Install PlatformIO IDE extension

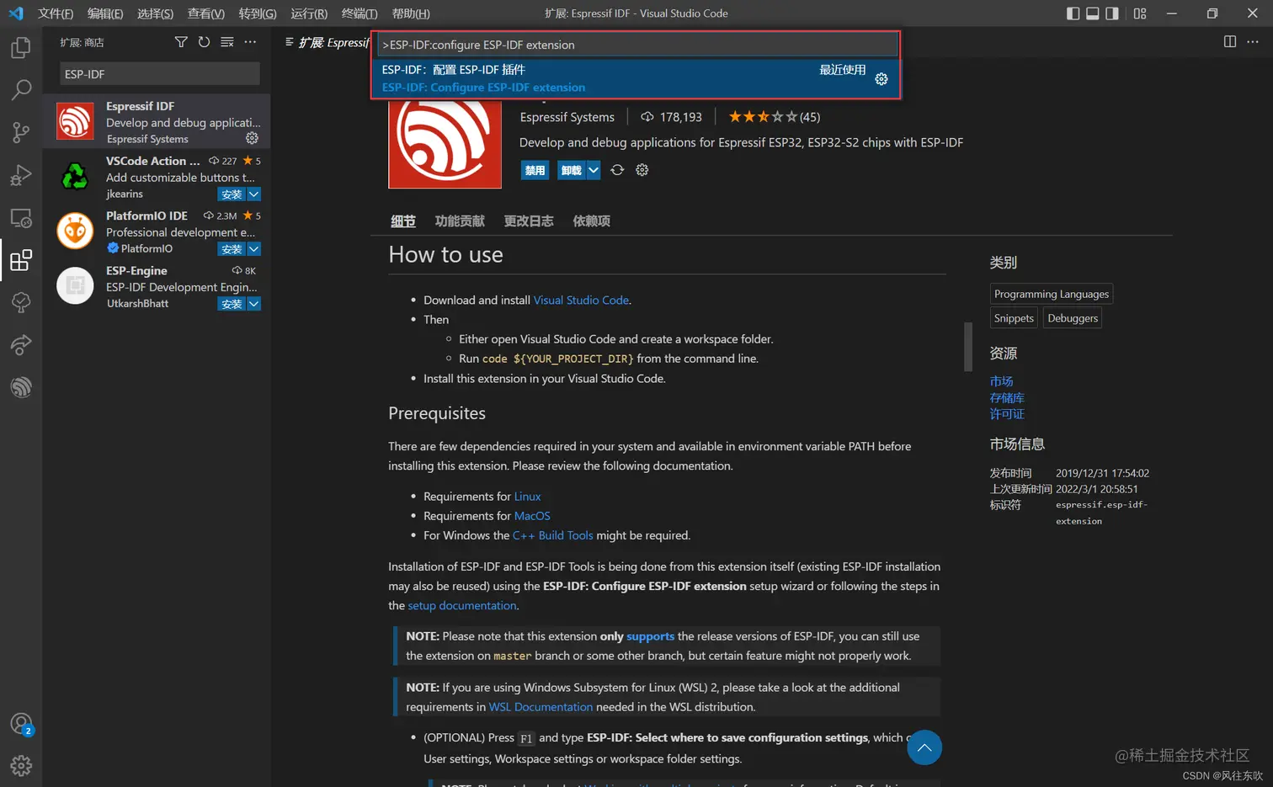(232, 249)
